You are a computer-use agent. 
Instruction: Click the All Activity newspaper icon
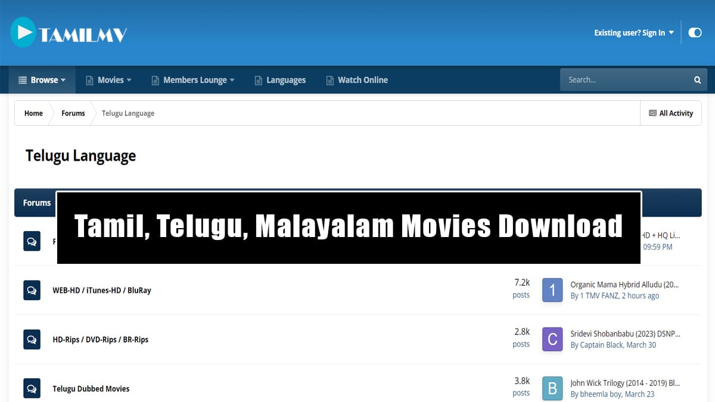652,113
